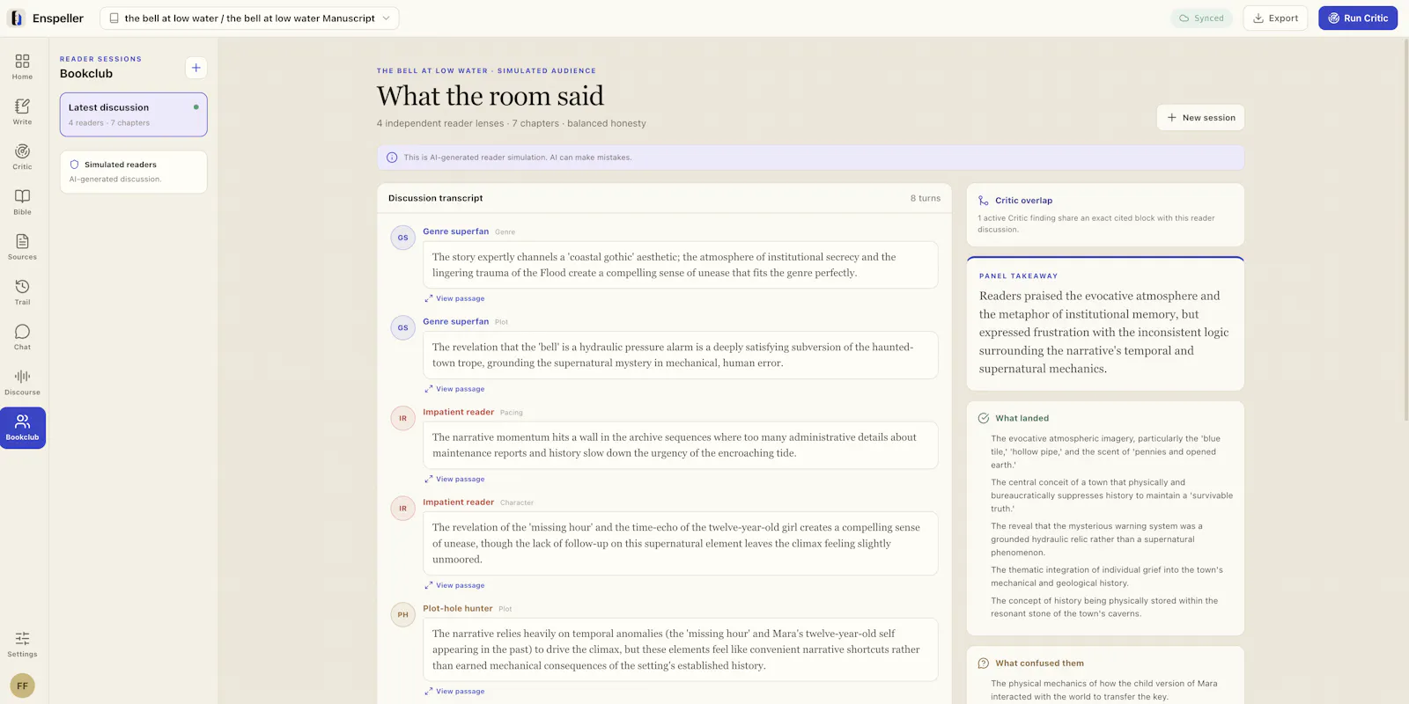The width and height of the screenshot is (1409, 704).
Task: Run the Critic
Action: point(1358,18)
